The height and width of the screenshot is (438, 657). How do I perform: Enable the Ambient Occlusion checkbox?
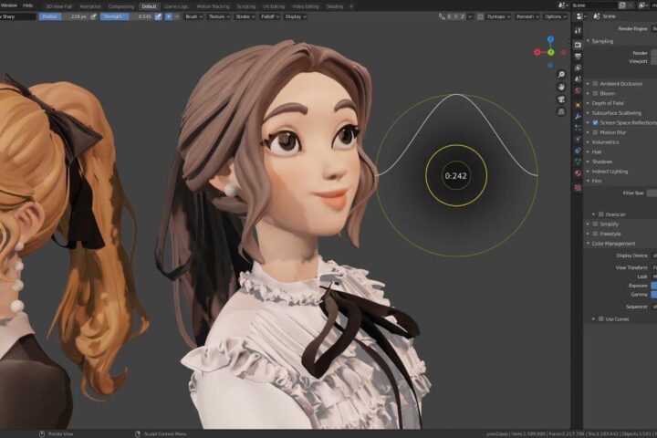click(595, 84)
